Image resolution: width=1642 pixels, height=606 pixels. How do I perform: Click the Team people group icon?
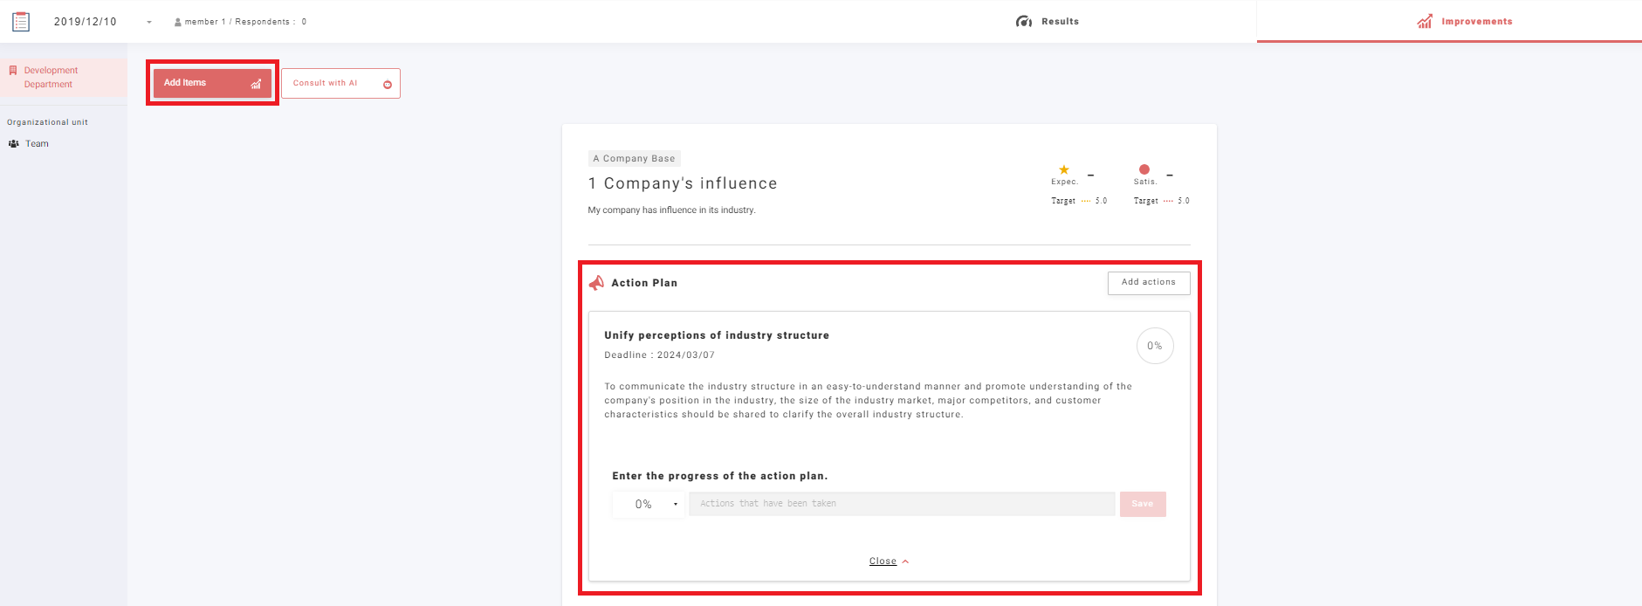pyautogui.click(x=14, y=144)
